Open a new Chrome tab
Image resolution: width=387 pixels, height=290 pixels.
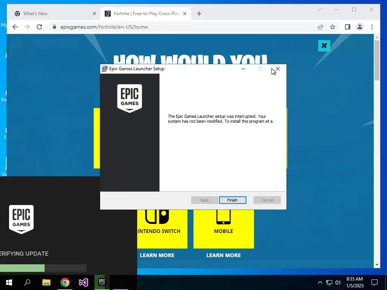[199, 14]
